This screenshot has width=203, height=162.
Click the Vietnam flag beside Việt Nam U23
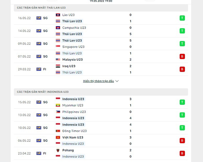(58, 137)
